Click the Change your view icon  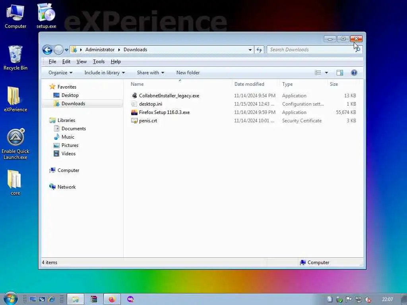pyautogui.click(x=318, y=73)
